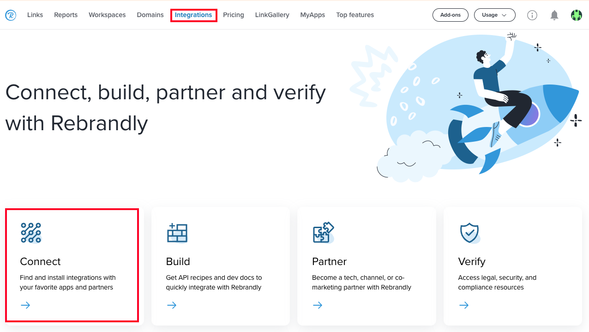Screen dimensions: 589x332
Task: Click the 'Connect, build, partner and verify' heading
Action: [166, 108]
